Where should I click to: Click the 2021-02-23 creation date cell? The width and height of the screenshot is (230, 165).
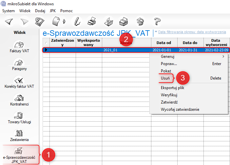[x=216, y=50]
